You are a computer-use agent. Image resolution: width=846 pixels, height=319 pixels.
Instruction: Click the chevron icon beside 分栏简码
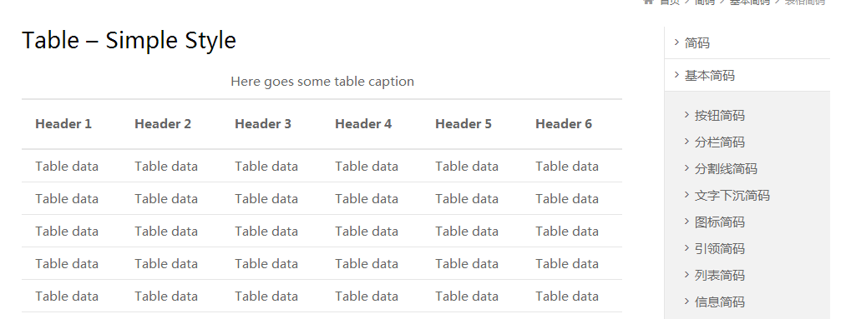coord(686,141)
